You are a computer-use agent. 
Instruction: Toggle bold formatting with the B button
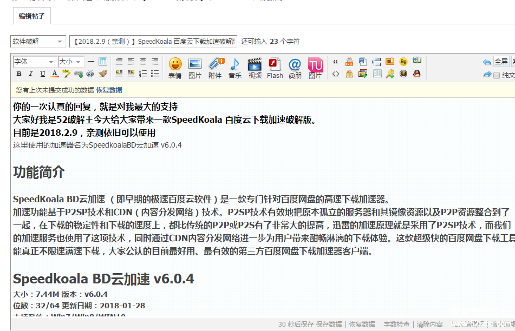19,74
